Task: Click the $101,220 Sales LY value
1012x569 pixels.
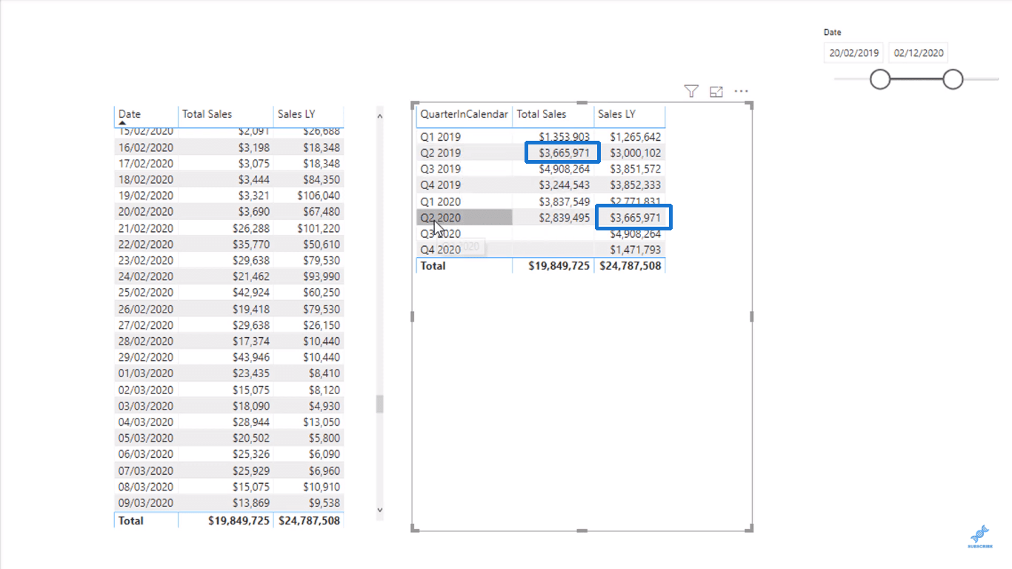Action: [319, 228]
